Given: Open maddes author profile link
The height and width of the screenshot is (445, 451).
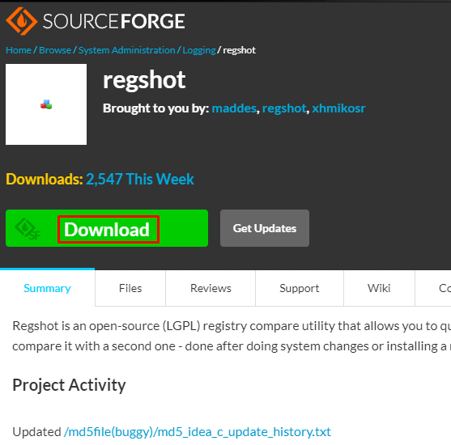Looking at the screenshot, I should pyautogui.click(x=234, y=108).
